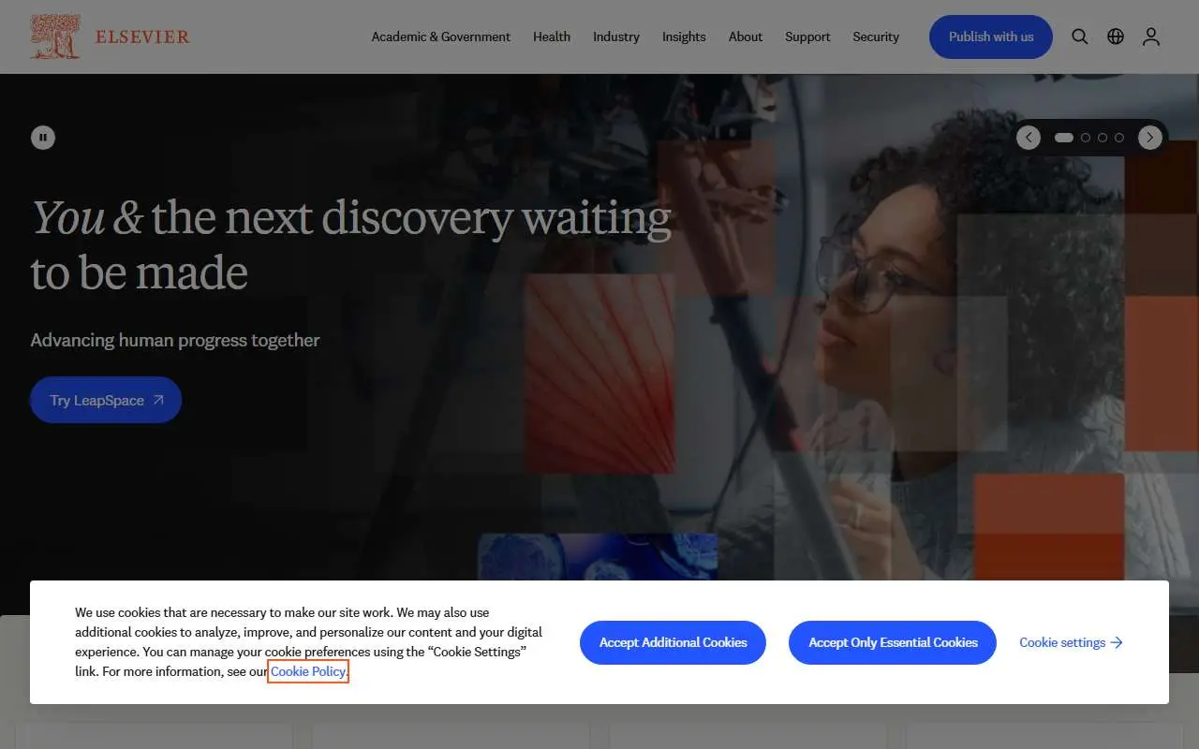The image size is (1199, 749).
Task: Open the Insights menu
Action: tap(684, 37)
